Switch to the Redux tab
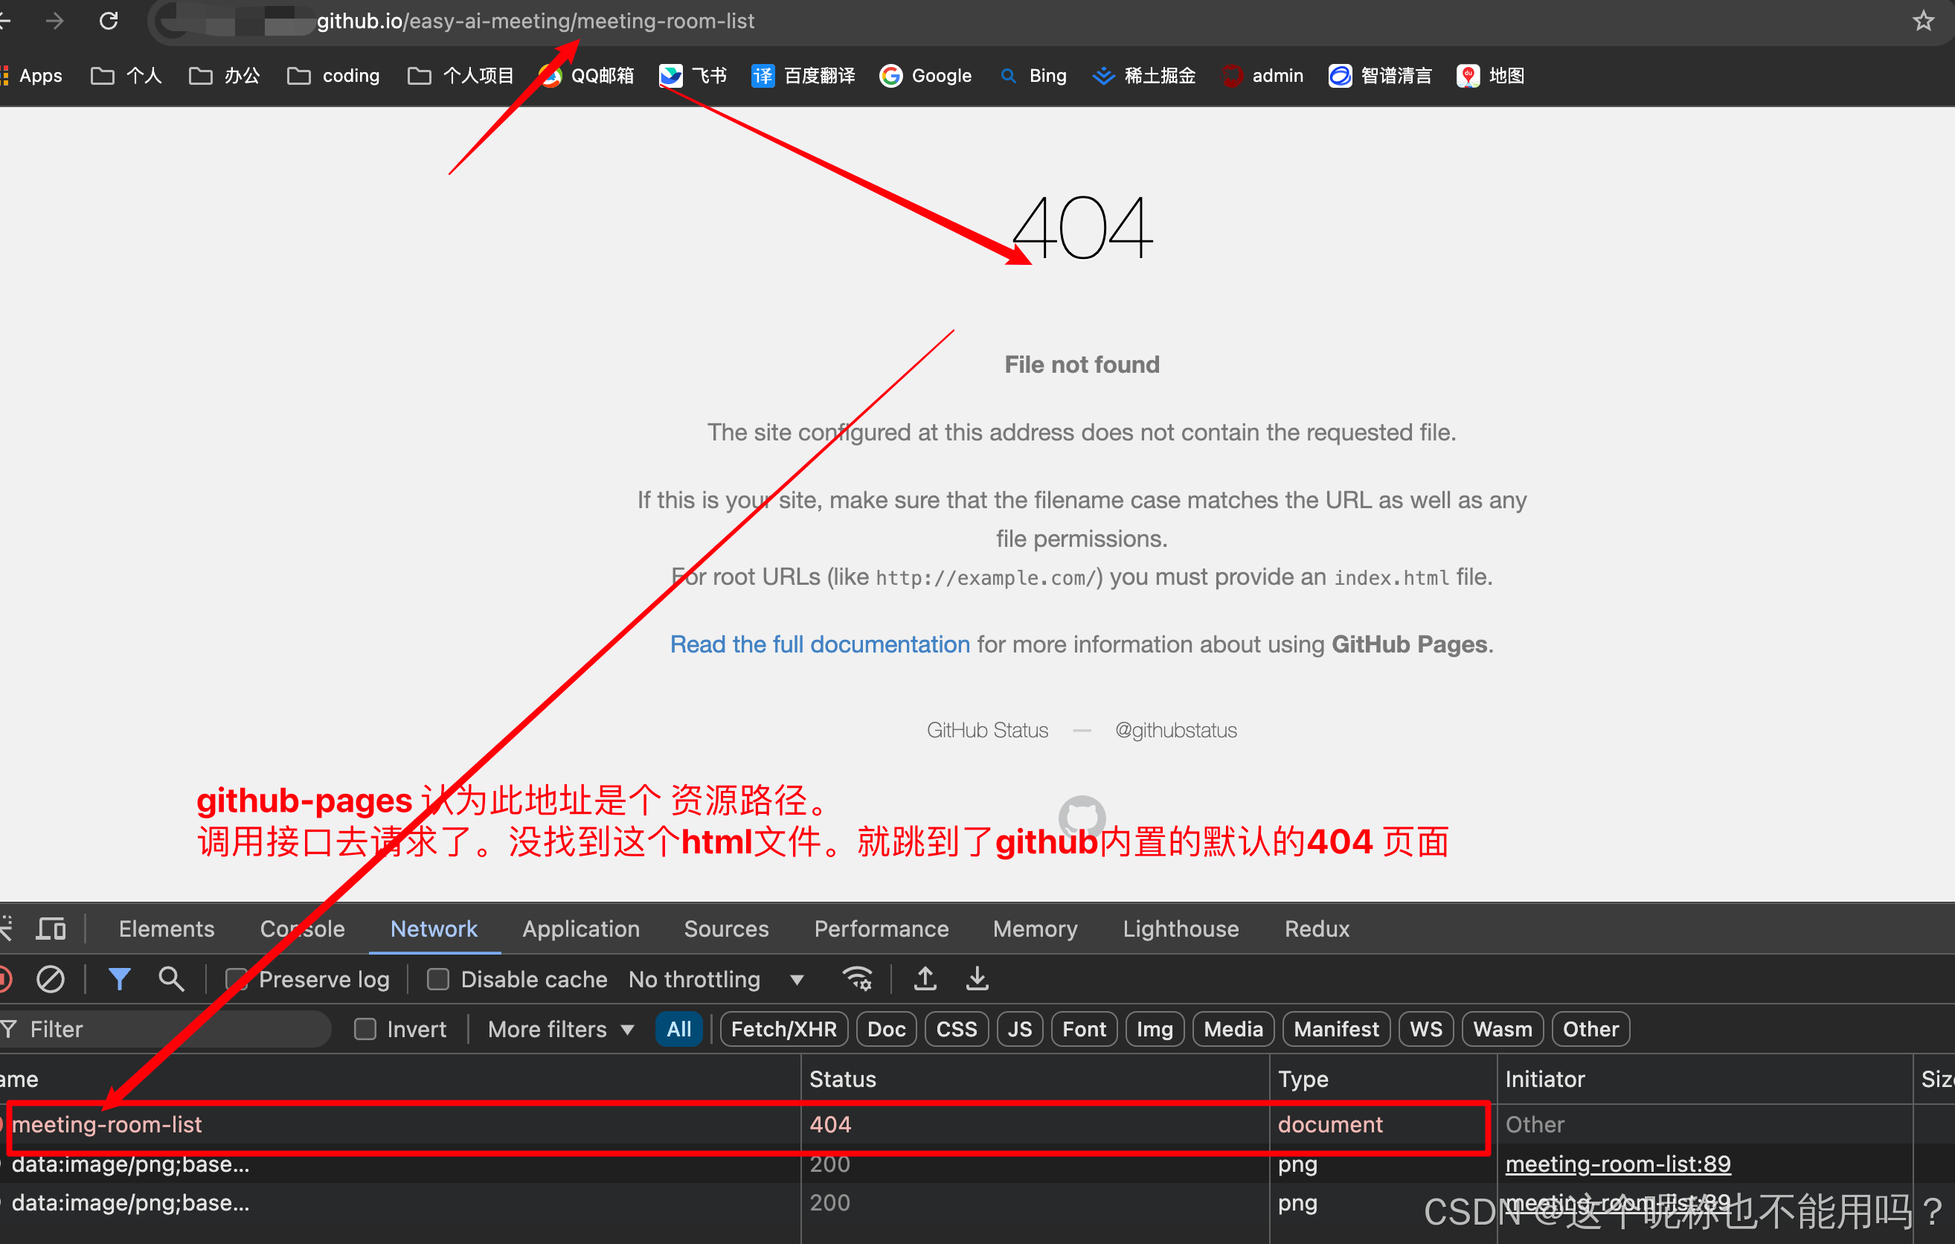Viewport: 1955px width, 1244px height. [x=1317, y=928]
